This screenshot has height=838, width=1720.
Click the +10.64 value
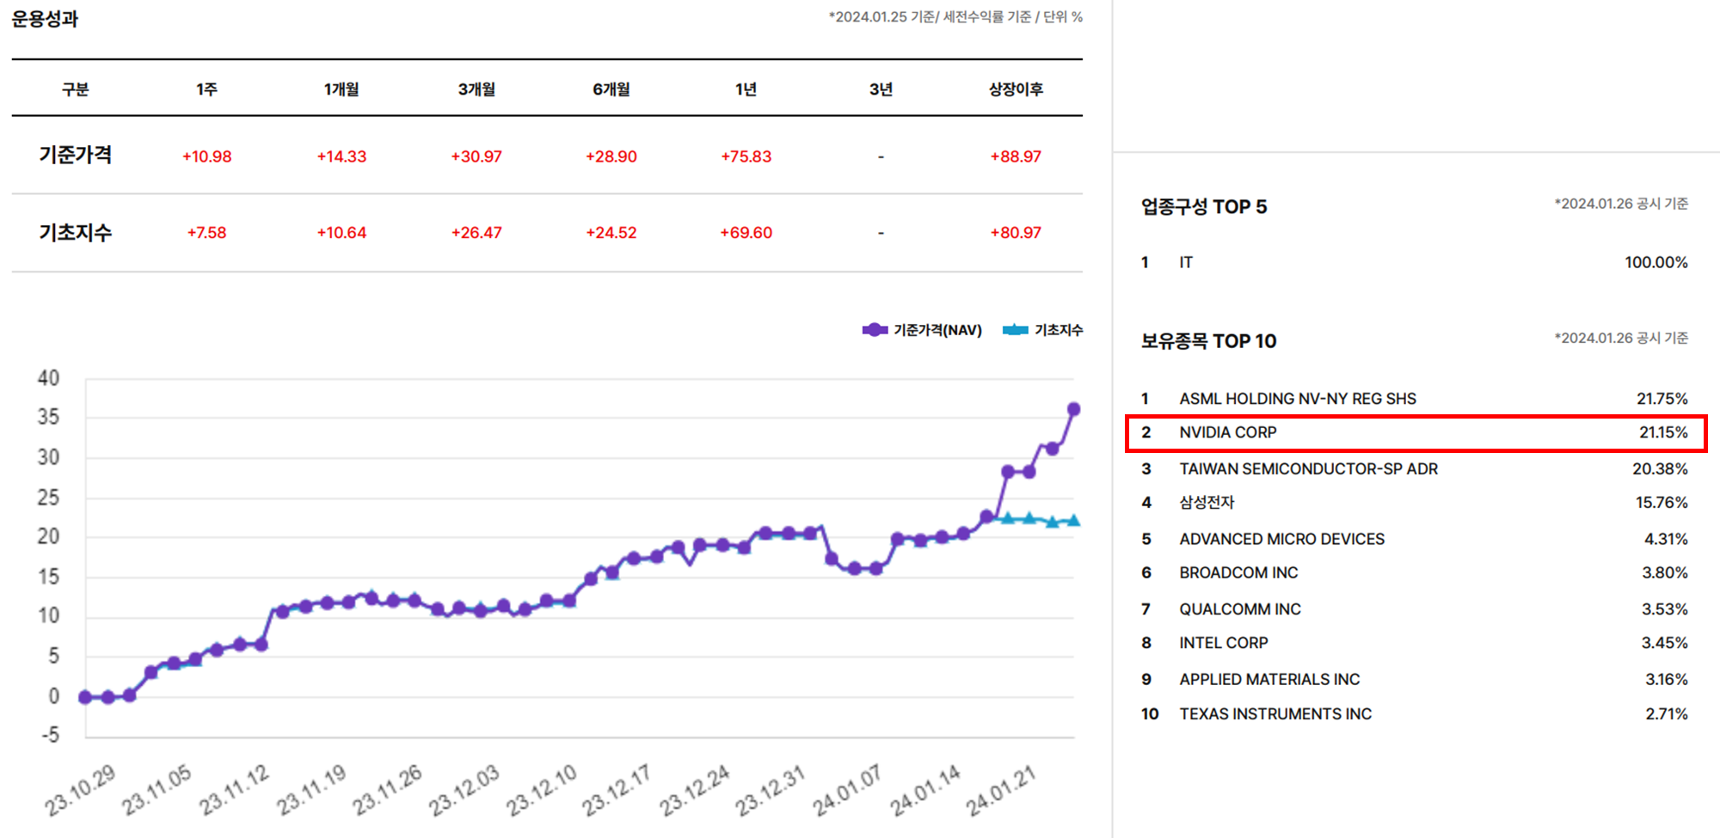click(341, 233)
